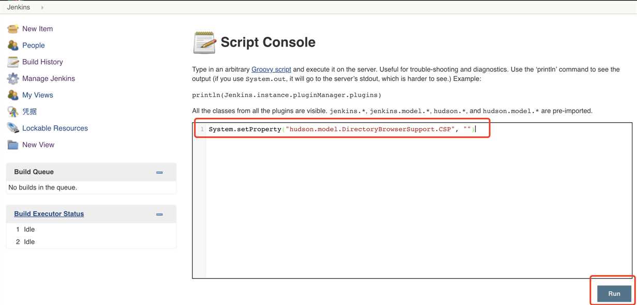
Task: Click the Script Console notepad icon
Action: (x=204, y=42)
